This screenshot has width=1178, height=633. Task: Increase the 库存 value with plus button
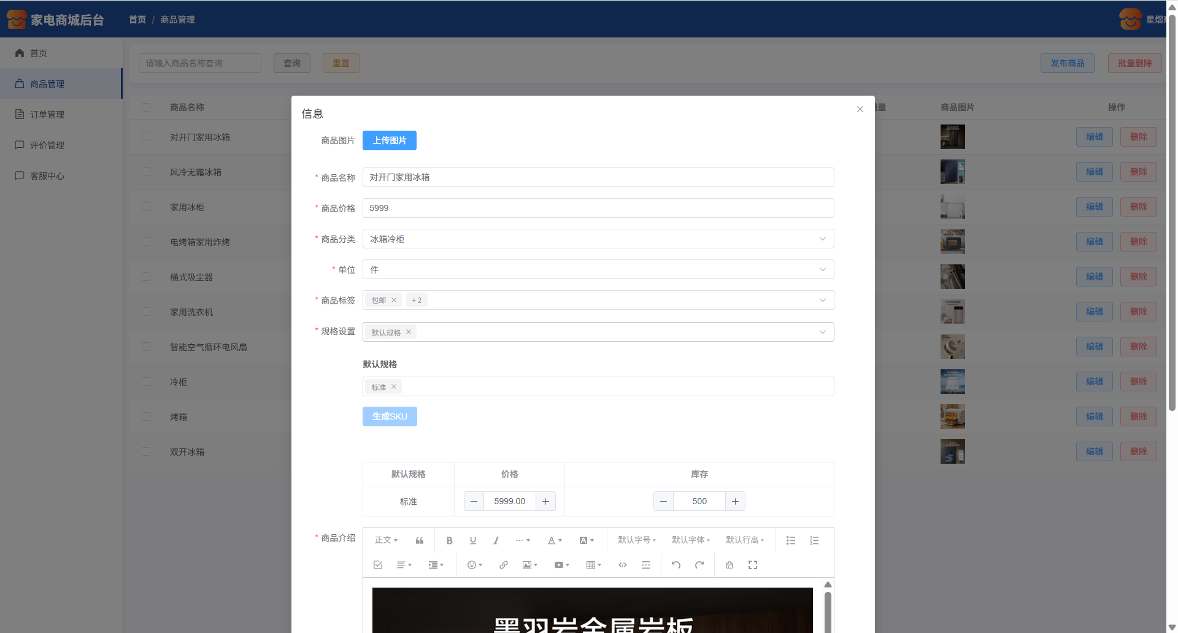[x=735, y=501]
